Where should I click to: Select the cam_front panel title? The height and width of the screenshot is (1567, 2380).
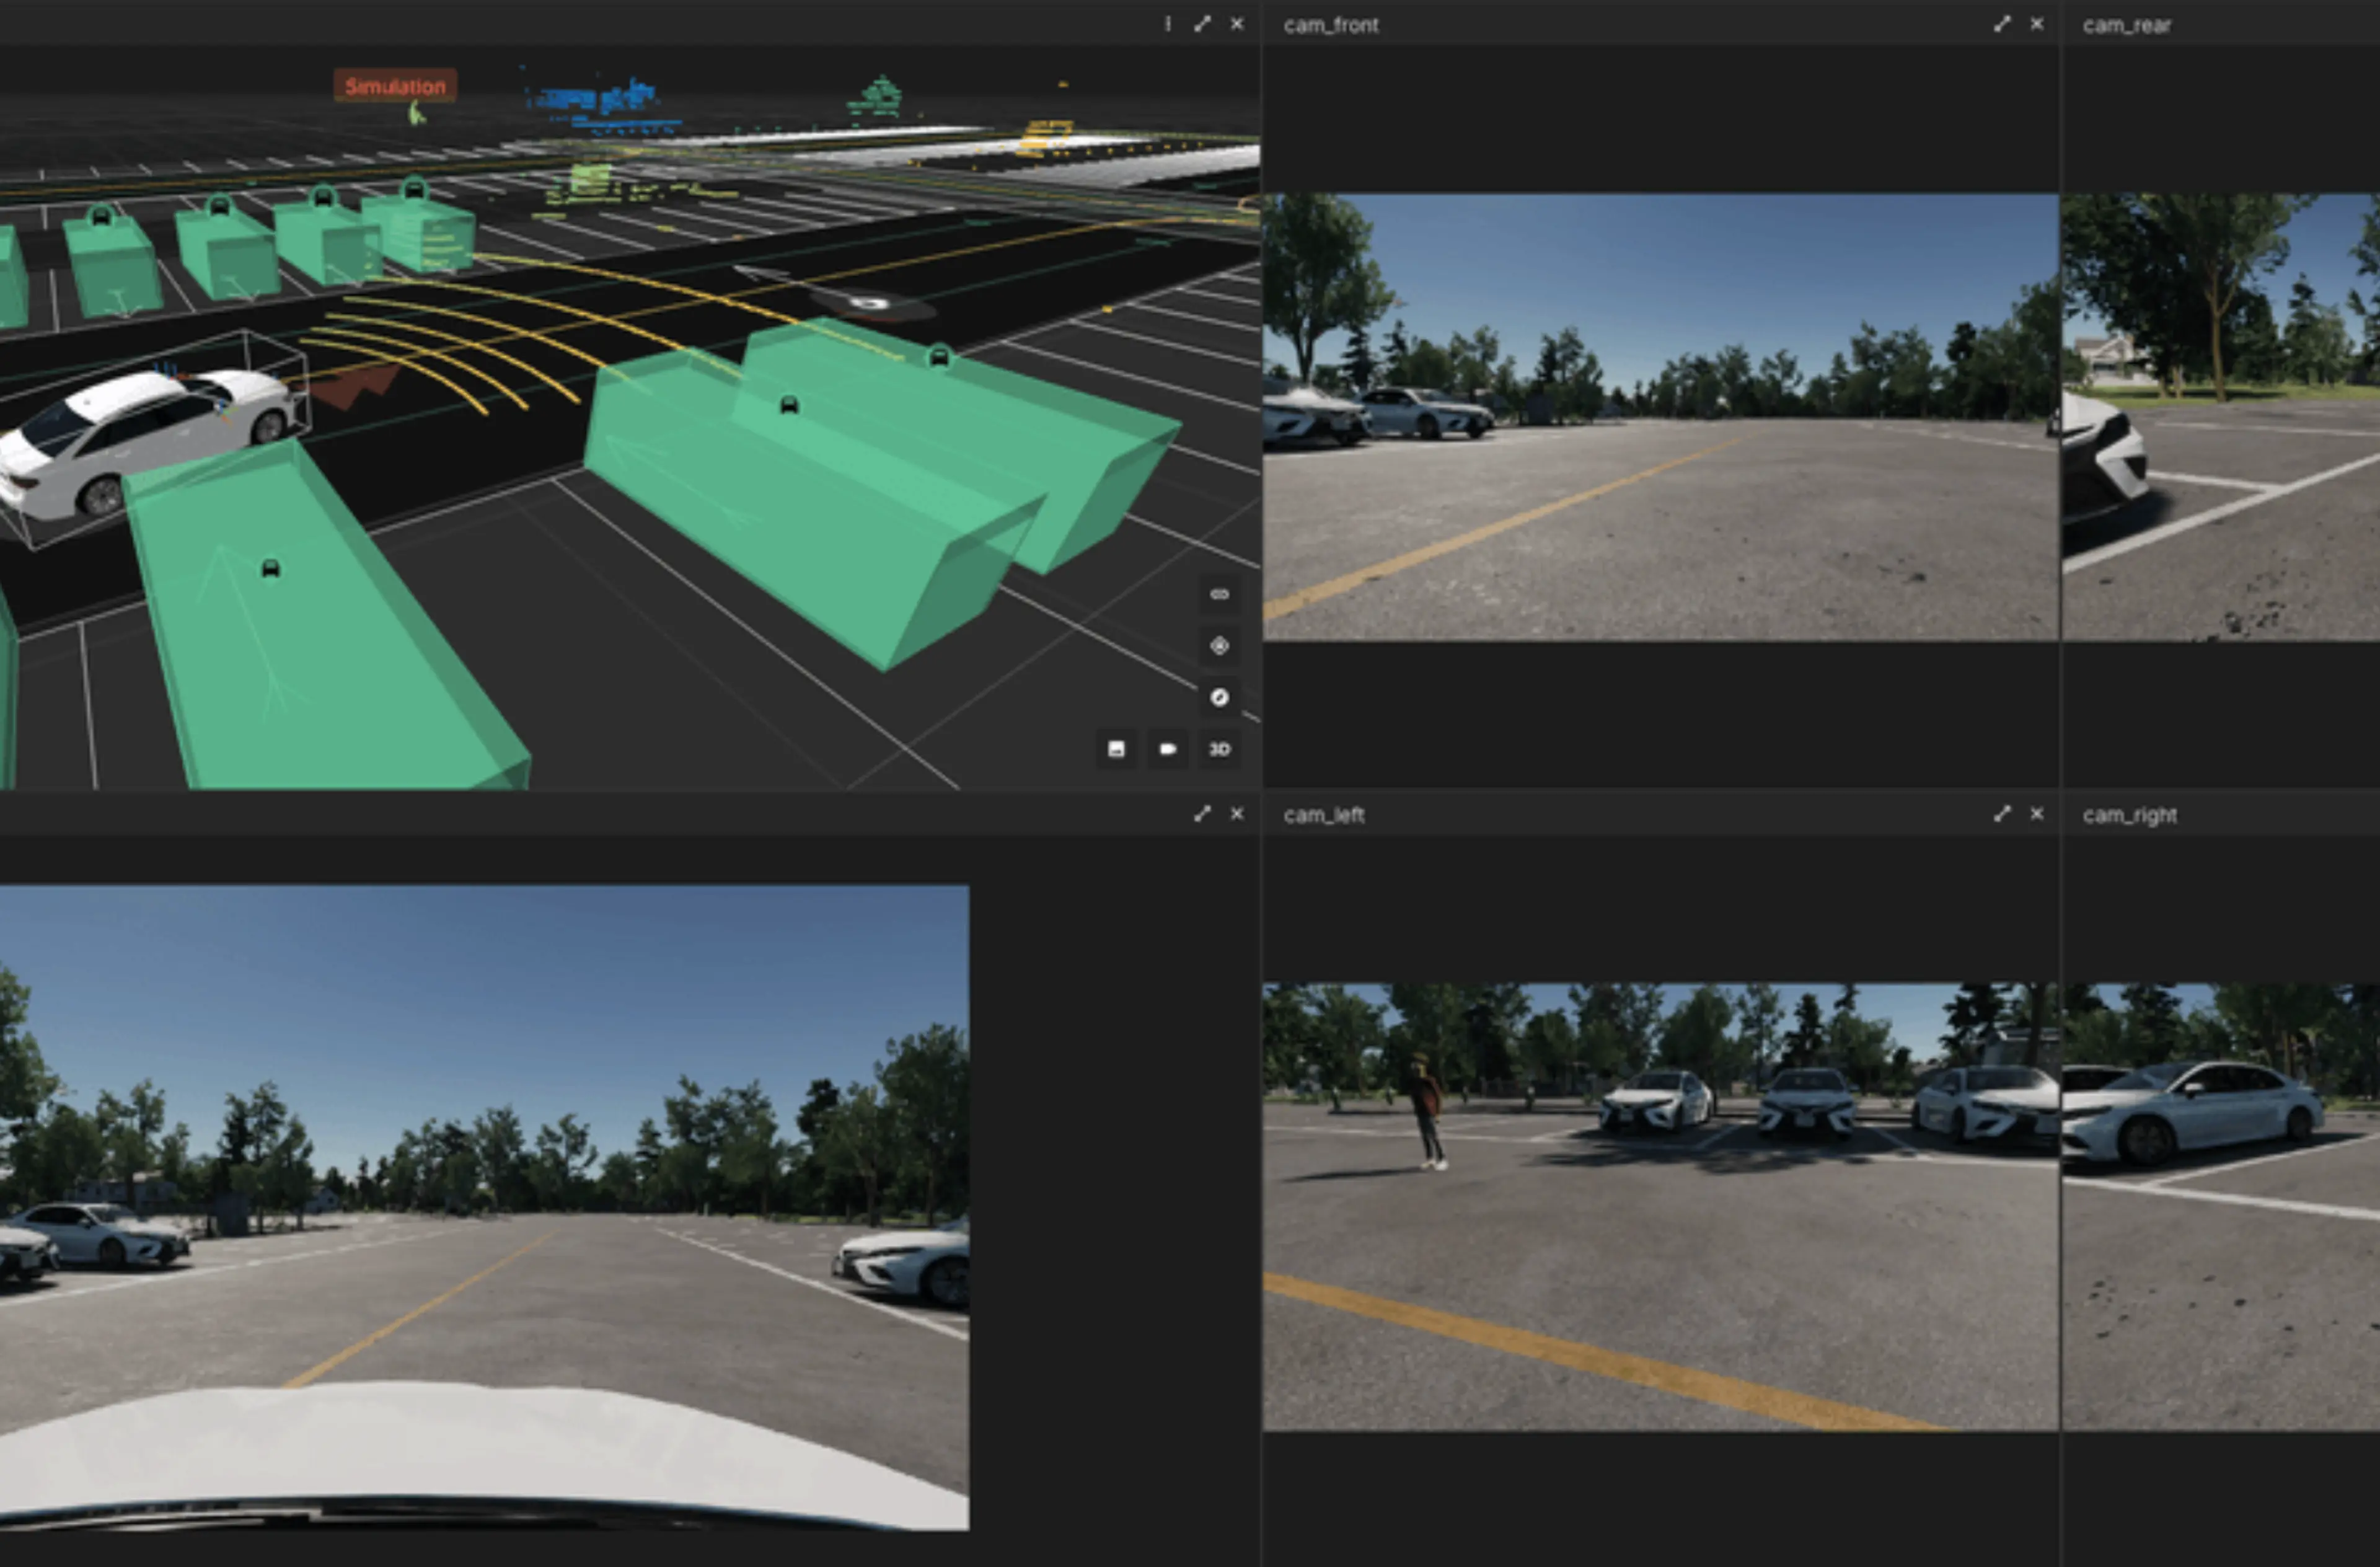pos(1331,25)
